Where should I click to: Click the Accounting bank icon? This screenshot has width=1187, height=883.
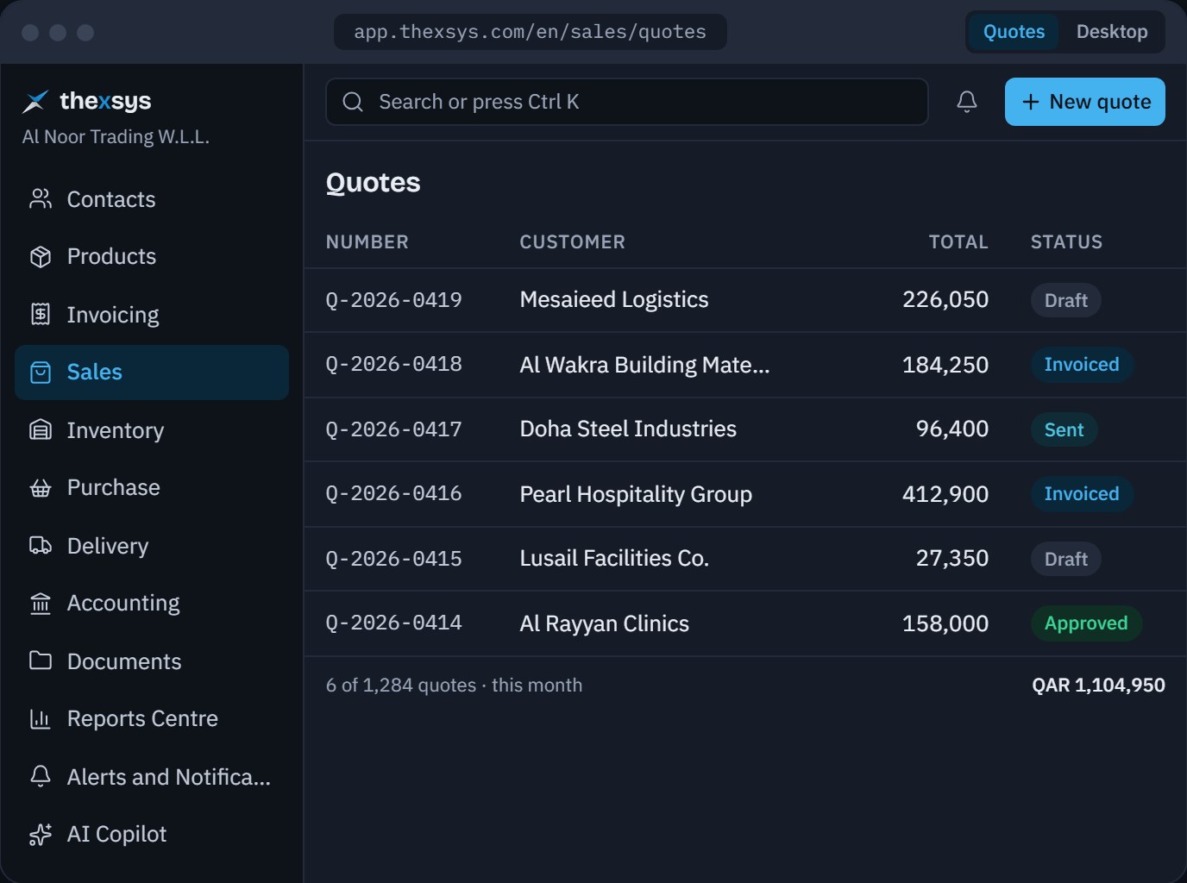41,604
